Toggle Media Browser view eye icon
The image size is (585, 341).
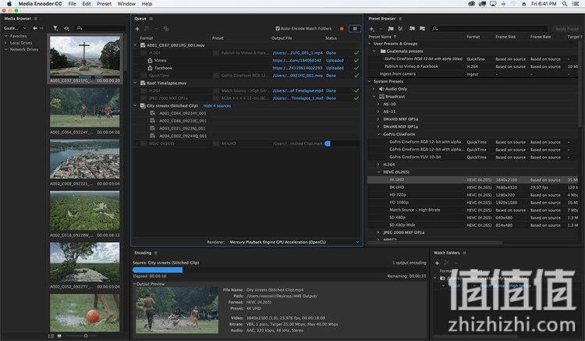tap(66, 28)
